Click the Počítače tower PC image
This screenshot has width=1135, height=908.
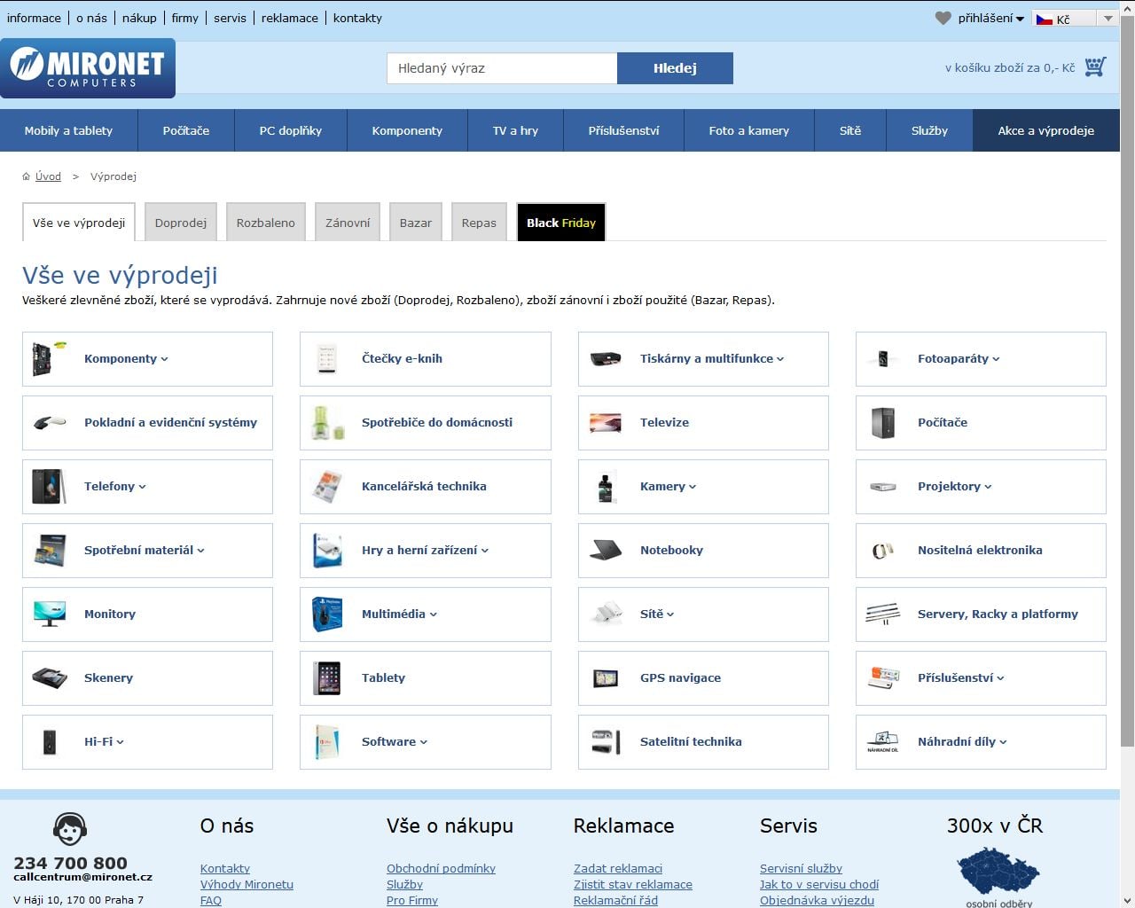(883, 422)
